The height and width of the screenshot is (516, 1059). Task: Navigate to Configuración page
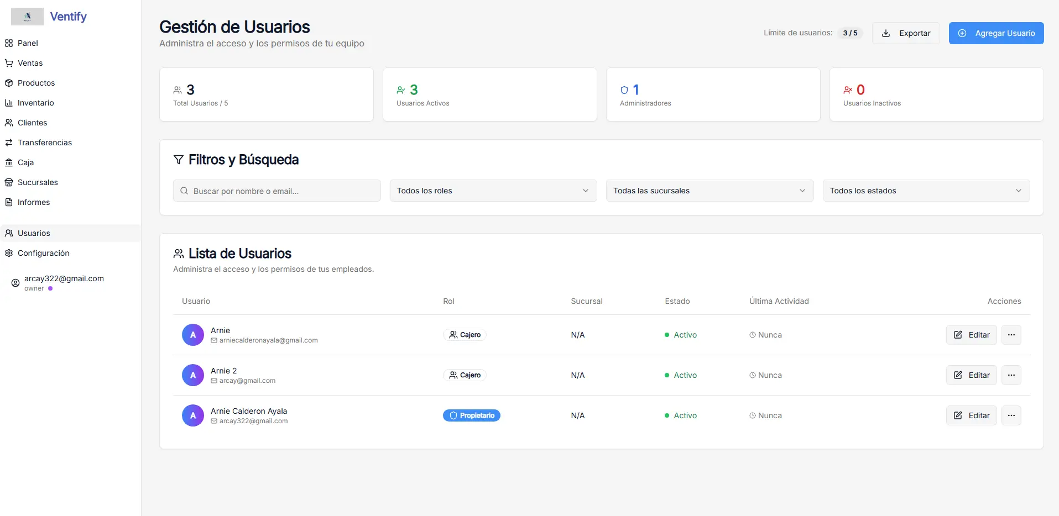tap(43, 253)
